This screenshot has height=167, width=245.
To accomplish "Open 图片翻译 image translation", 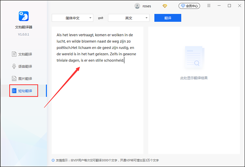I will (25, 79).
